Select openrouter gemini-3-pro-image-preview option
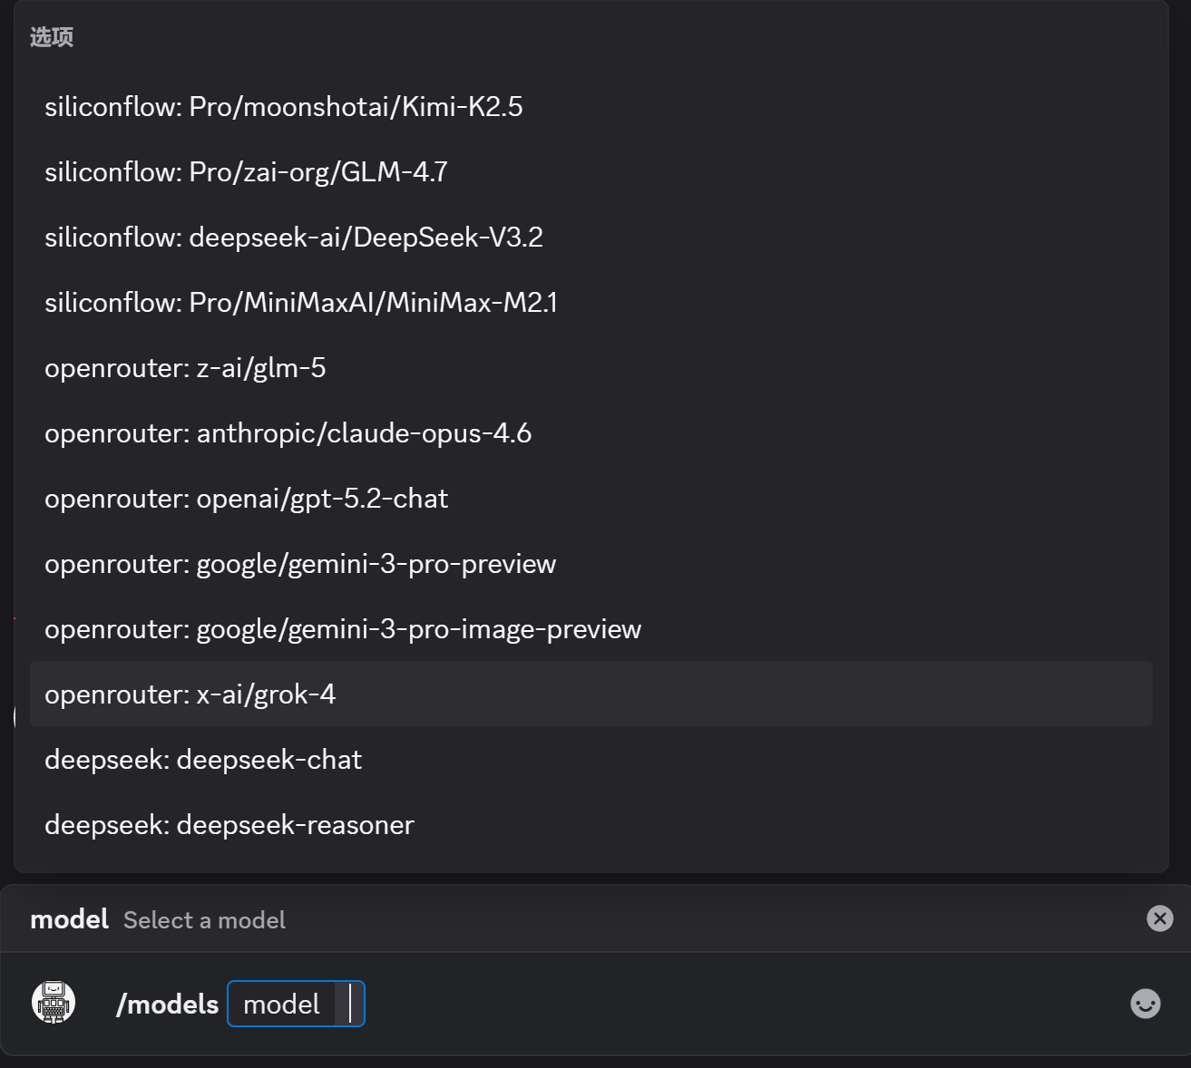This screenshot has width=1191, height=1068. (x=342, y=629)
